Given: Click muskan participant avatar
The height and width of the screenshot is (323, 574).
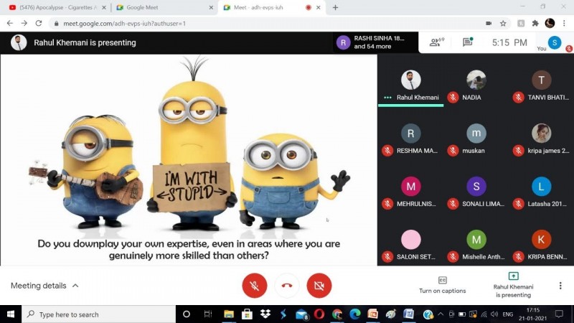Looking at the screenshot, I should [x=476, y=134].
